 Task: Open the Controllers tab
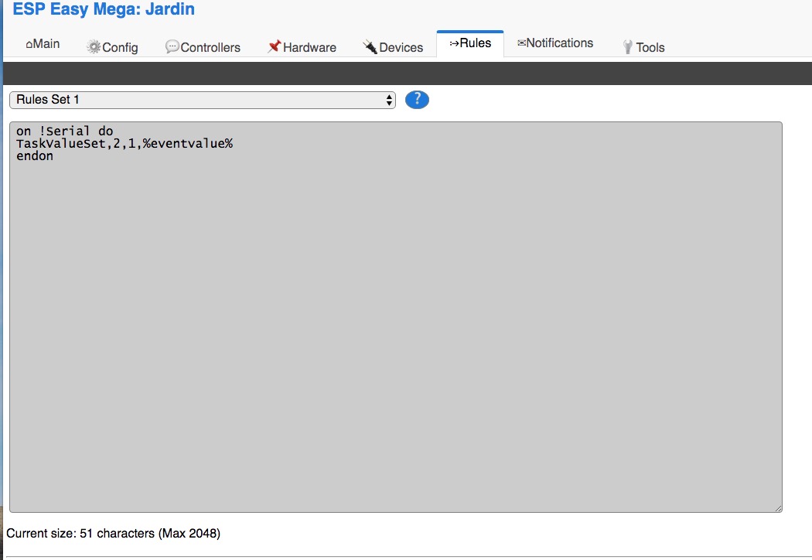click(x=203, y=47)
